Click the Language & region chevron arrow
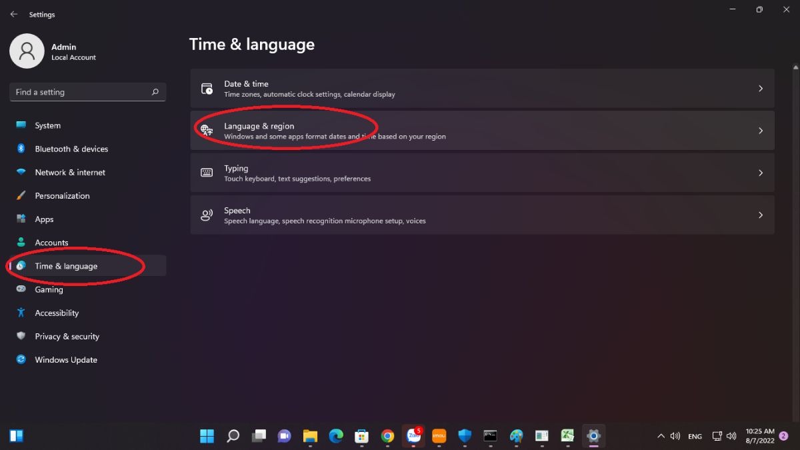Viewport: 800px width, 450px height. [761, 131]
